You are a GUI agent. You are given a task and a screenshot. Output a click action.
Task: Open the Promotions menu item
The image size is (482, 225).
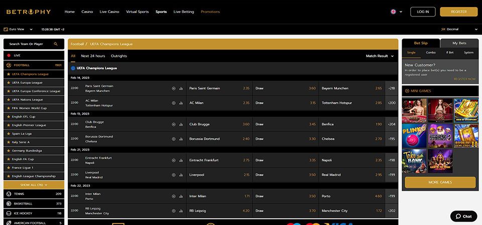point(210,12)
